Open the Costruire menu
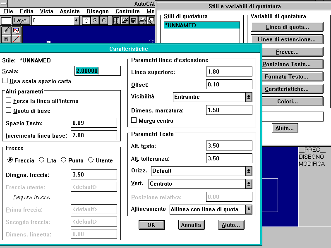 127,11
